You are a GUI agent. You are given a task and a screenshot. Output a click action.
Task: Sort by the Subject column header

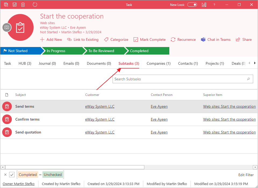(x=21, y=95)
